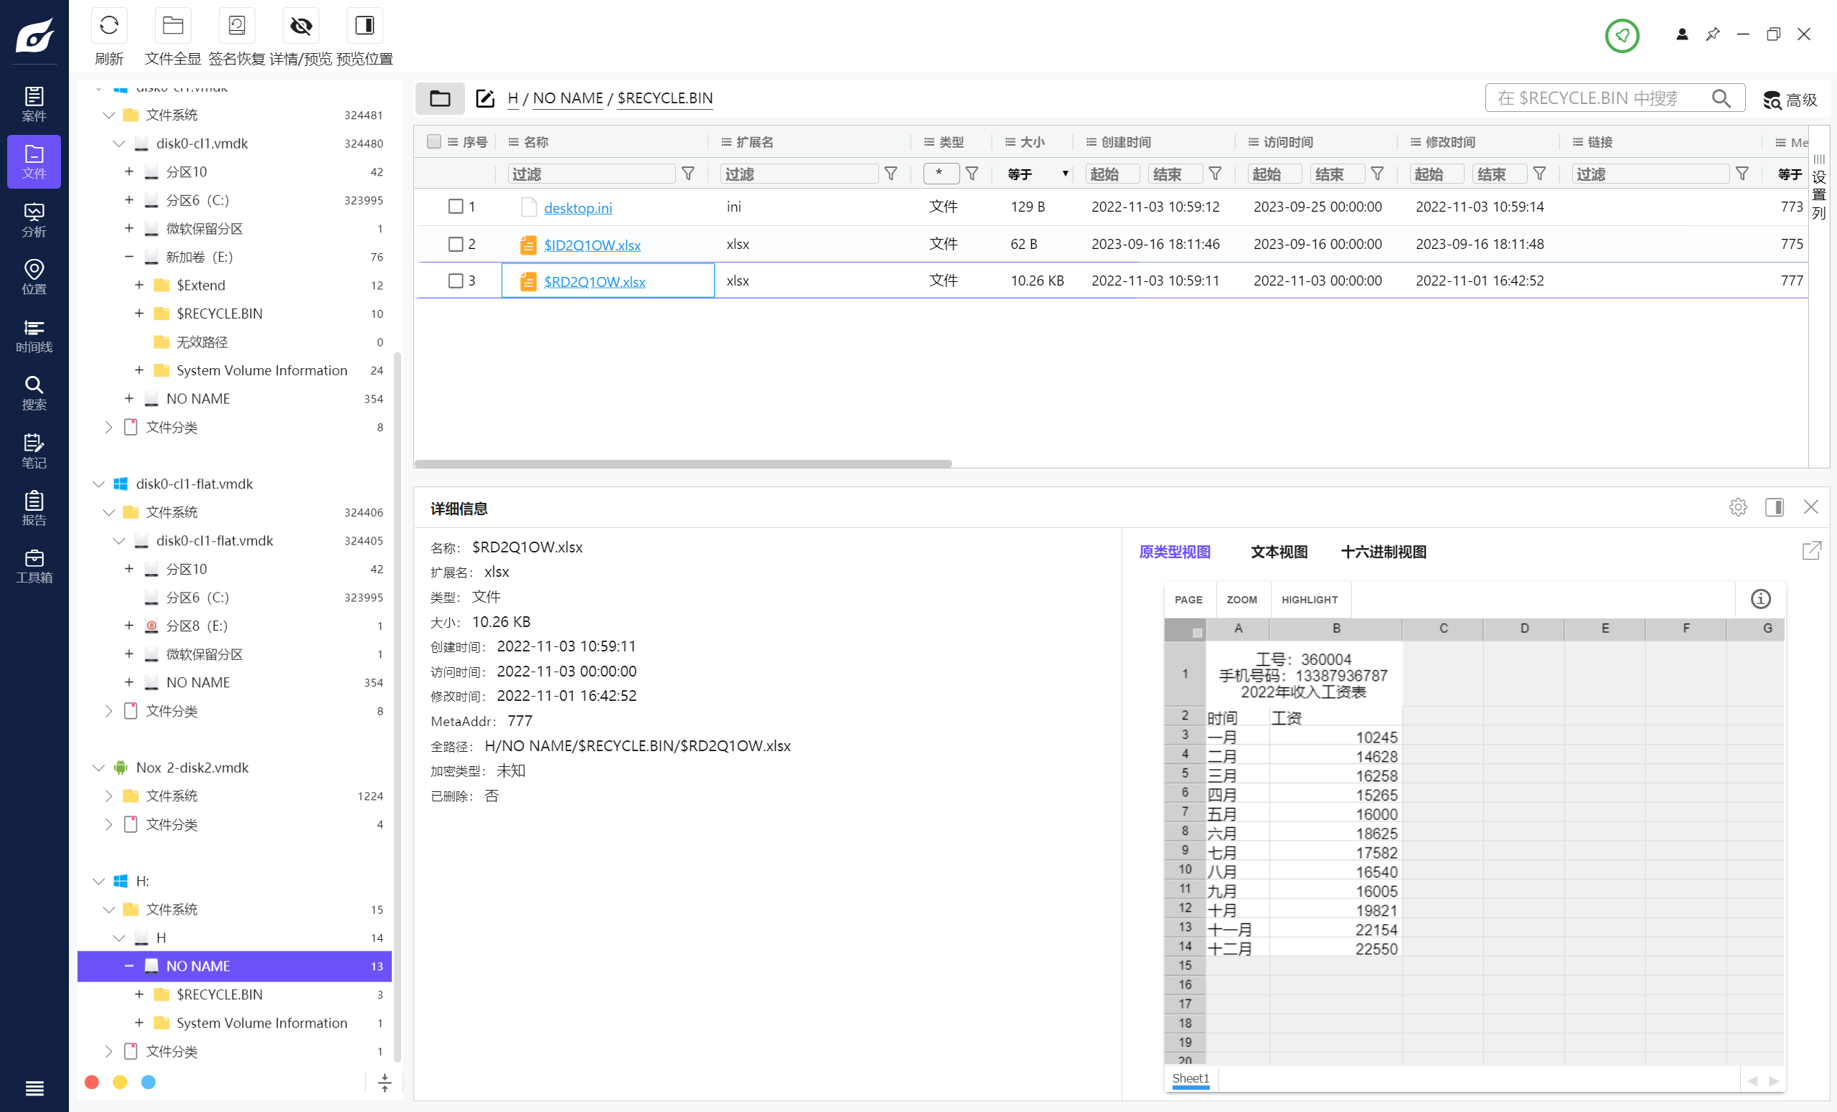This screenshot has width=1837, height=1112.
Task: Check the checkbox for row 2 $ID2Q1OW.xlsx
Action: pyautogui.click(x=456, y=244)
